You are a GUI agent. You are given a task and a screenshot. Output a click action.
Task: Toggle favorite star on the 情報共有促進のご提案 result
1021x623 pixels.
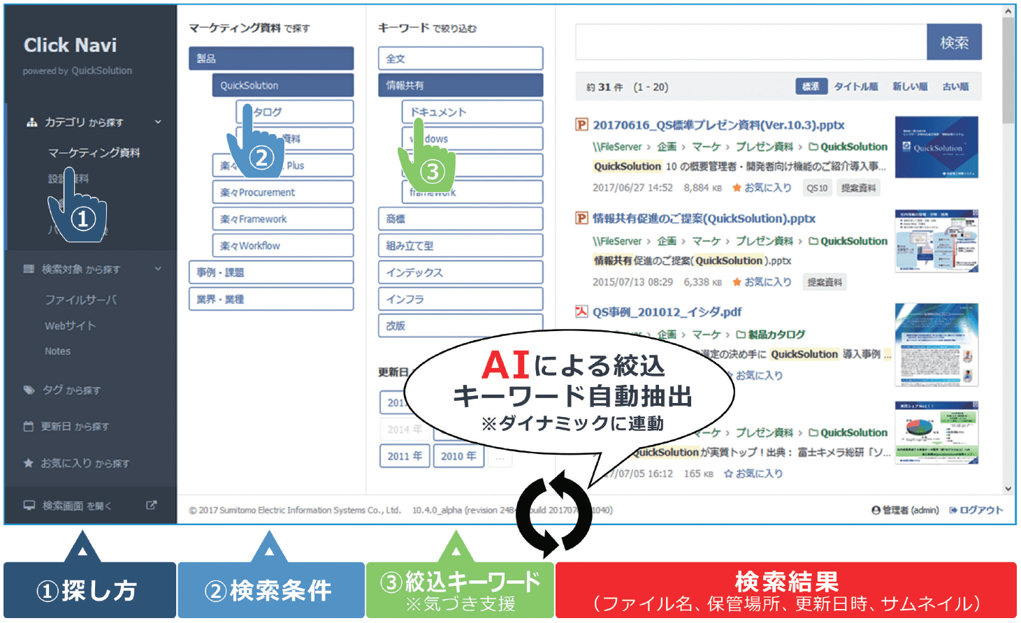tap(737, 282)
